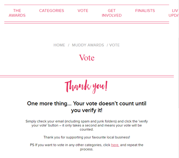Click the page's vertical scrollbar
Viewport: 179px width, 158px height.
click(179, 73)
